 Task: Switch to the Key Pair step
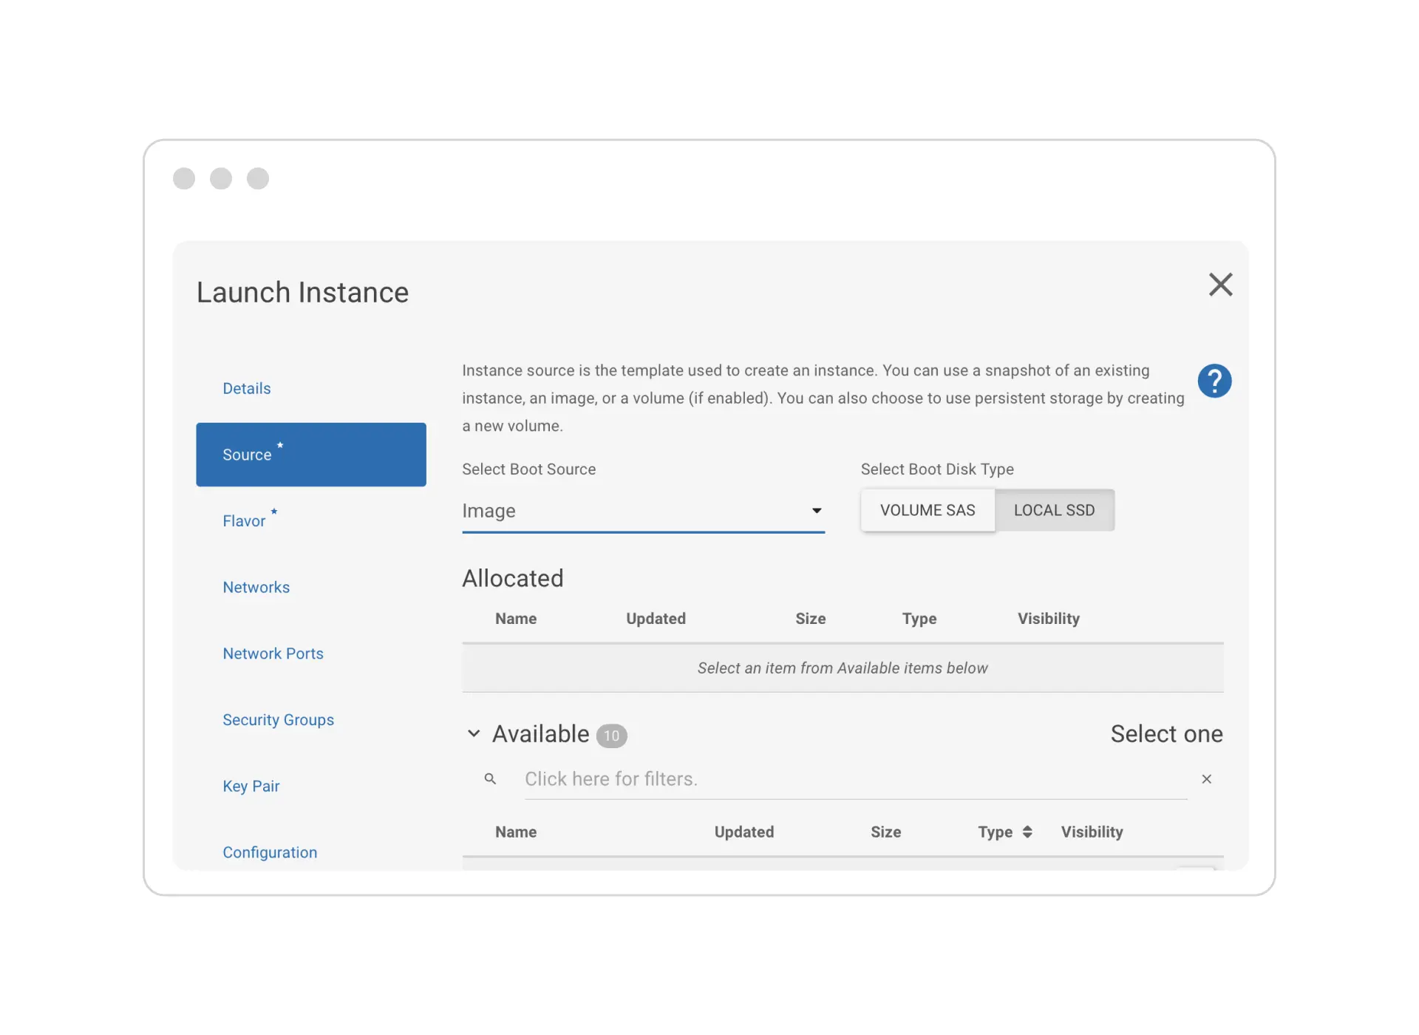coord(251,786)
